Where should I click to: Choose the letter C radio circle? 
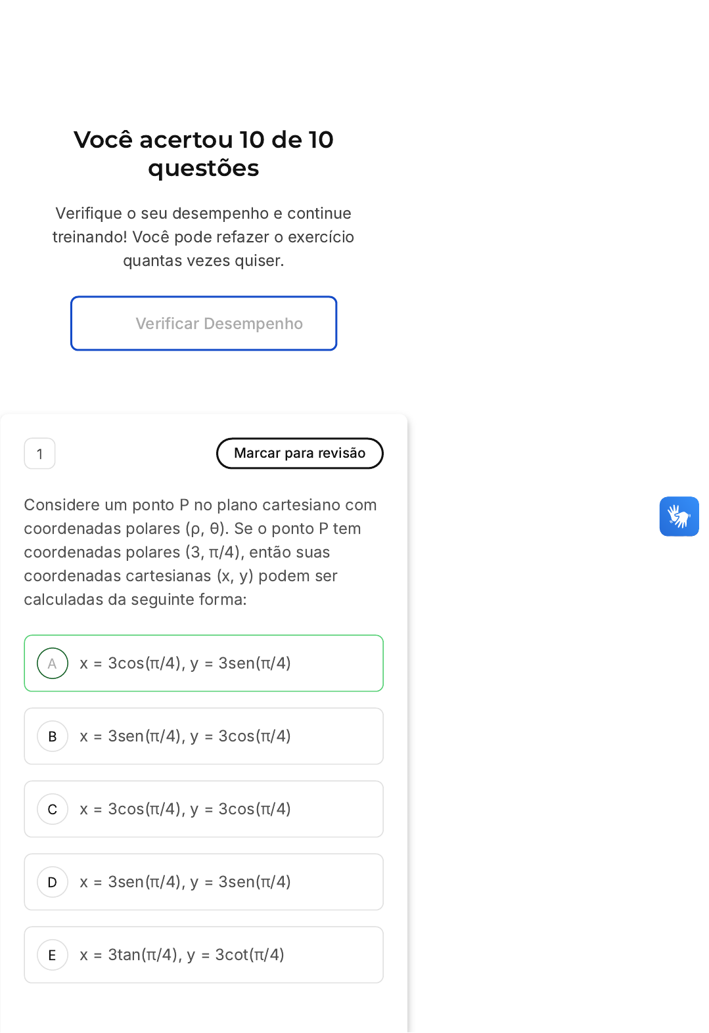pyautogui.click(x=53, y=809)
